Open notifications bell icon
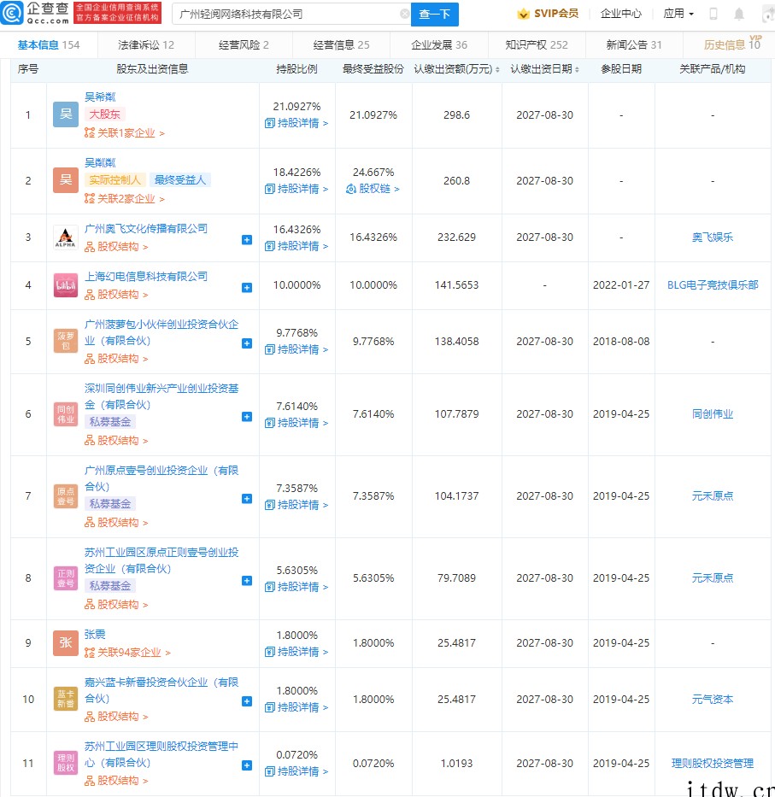The height and width of the screenshot is (797, 775). pyautogui.click(x=739, y=14)
